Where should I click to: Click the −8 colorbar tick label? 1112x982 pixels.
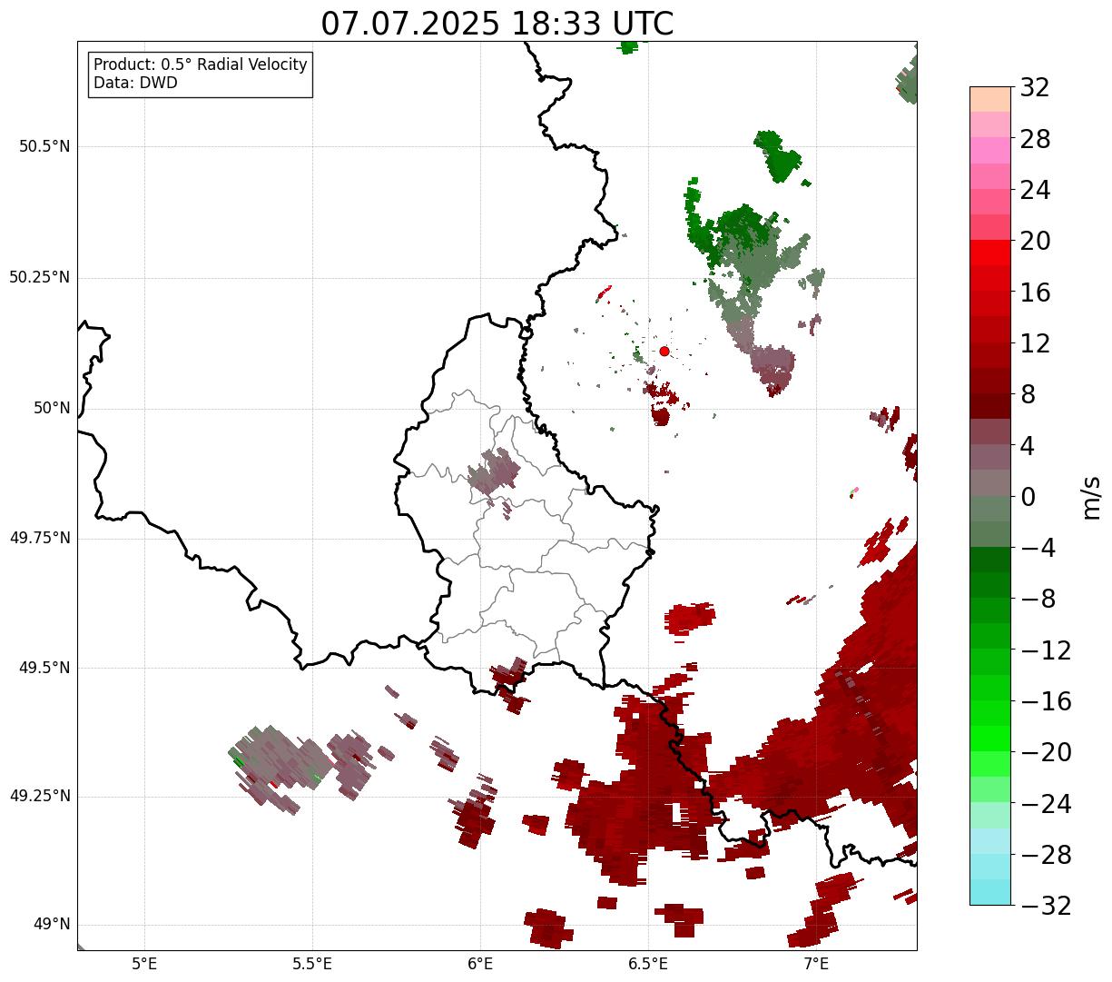tap(1038, 600)
